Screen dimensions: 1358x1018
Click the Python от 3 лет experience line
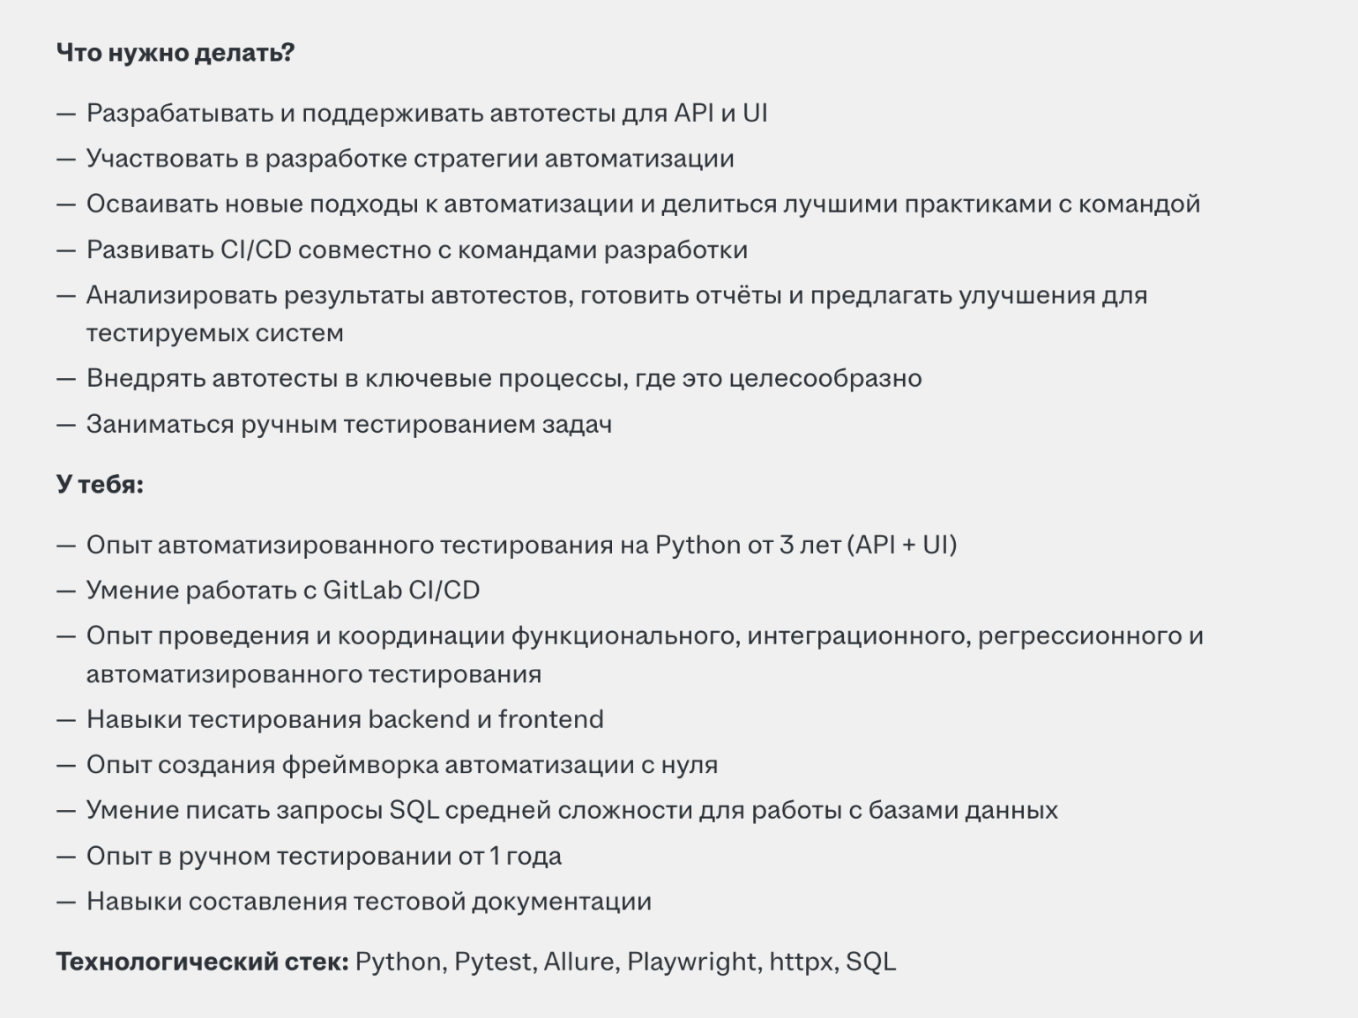coord(521,546)
